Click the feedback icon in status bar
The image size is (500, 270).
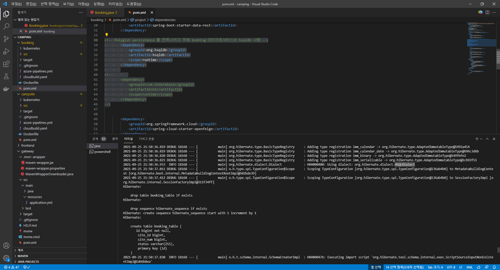coord(486,267)
